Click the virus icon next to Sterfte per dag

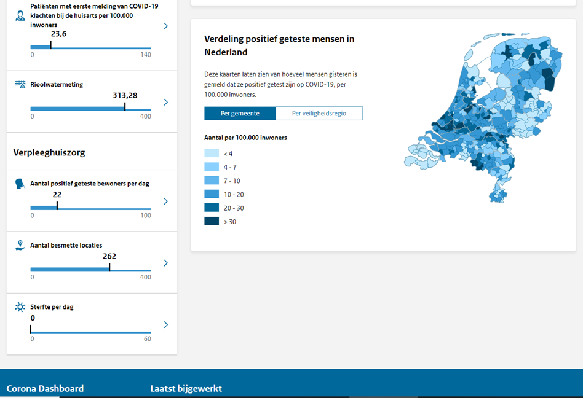tap(20, 307)
